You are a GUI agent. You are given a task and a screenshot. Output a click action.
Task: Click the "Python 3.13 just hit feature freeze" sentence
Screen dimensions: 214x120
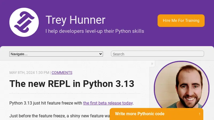(46, 103)
